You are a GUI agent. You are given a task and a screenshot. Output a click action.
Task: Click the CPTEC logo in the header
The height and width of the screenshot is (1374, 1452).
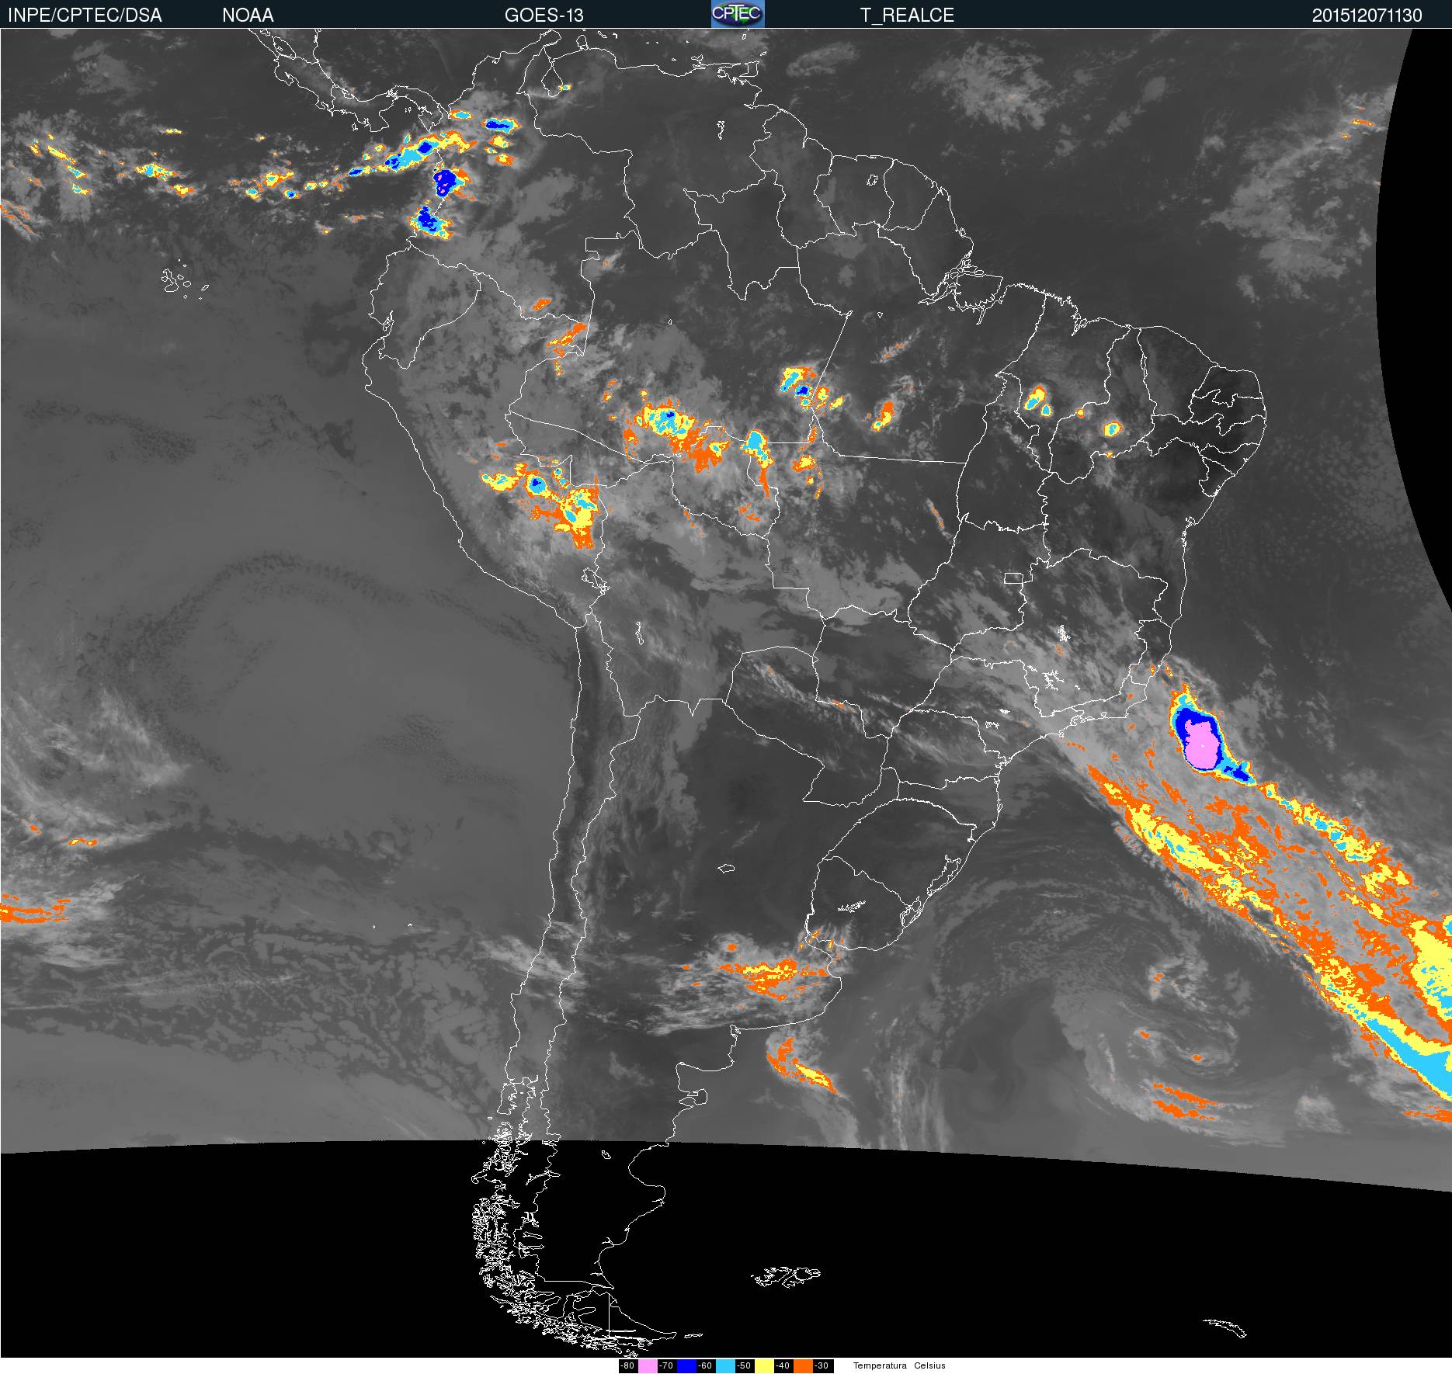click(x=738, y=14)
